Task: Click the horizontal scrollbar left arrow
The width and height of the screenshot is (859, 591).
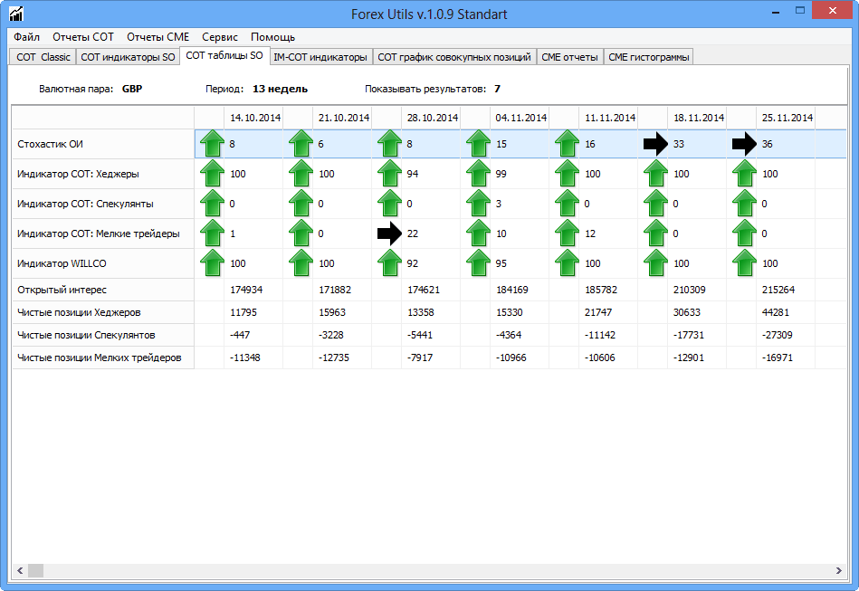Action: [21, 571]
